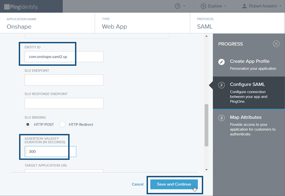Close the Progress panel
This screenshot has height=196, width=285.
pos(276,44)
